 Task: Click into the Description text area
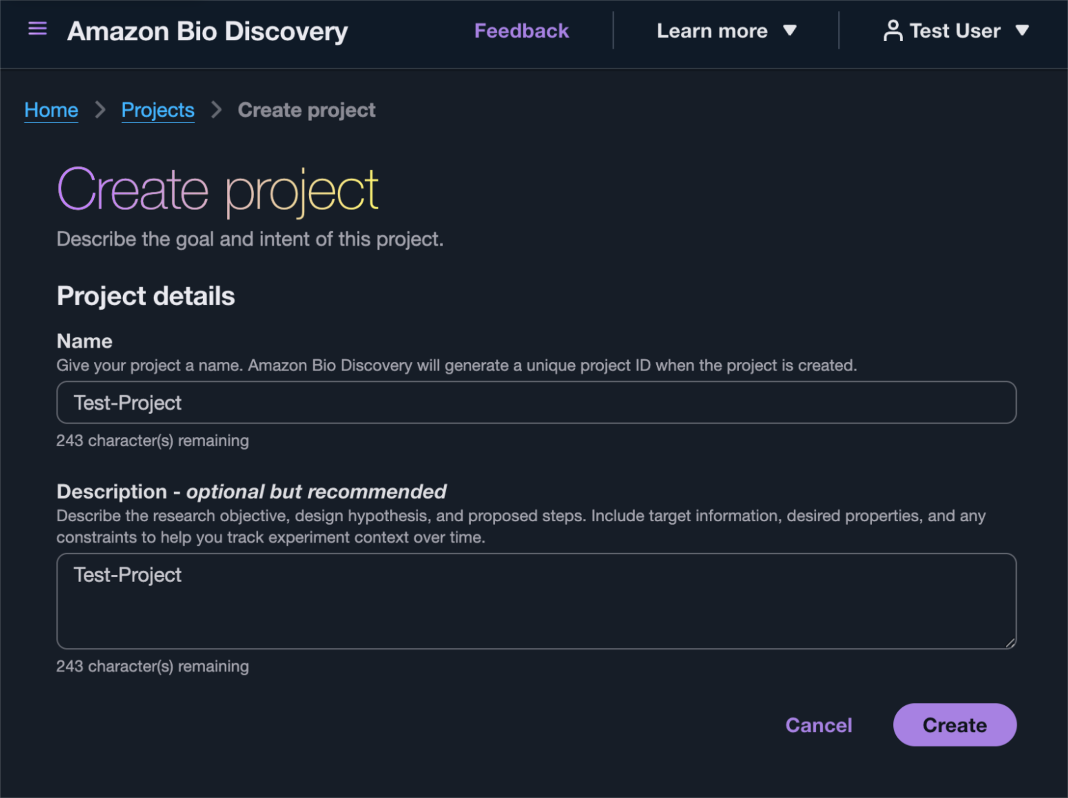(x=536, y=601)
